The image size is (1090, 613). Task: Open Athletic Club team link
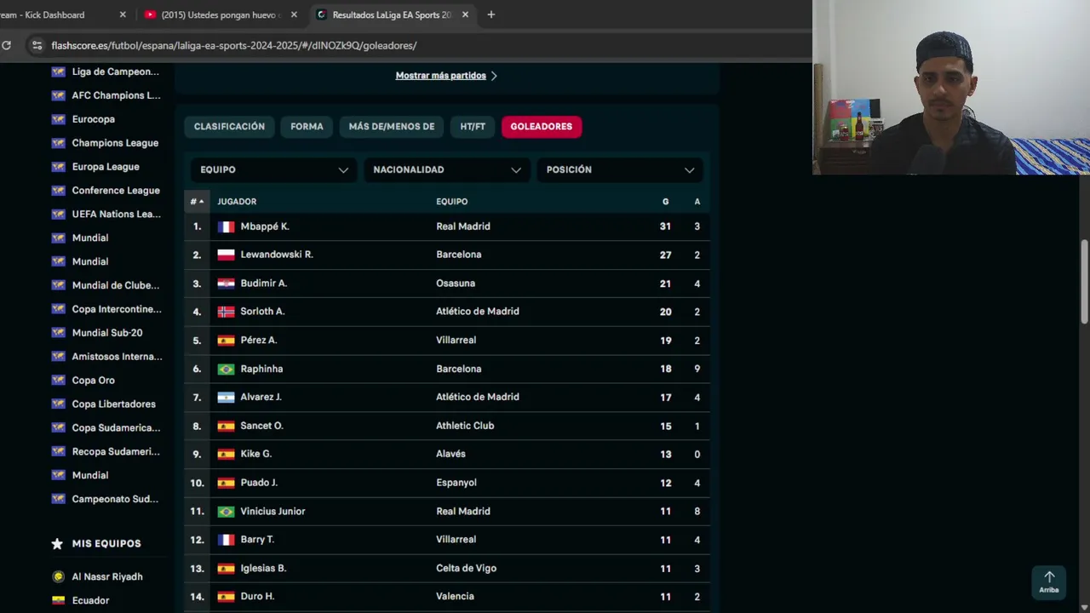465,426
